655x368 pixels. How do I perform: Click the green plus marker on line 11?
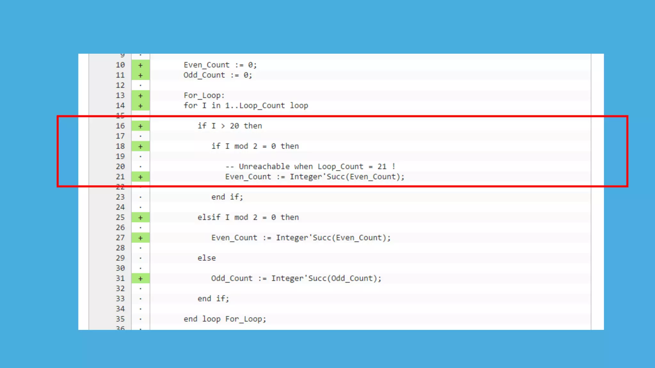(x=140, y=75)
